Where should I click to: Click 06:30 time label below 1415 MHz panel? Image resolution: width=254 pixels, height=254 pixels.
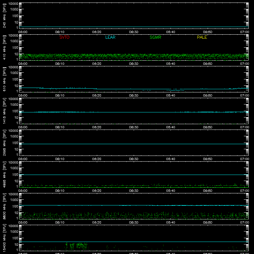[134, 127]
